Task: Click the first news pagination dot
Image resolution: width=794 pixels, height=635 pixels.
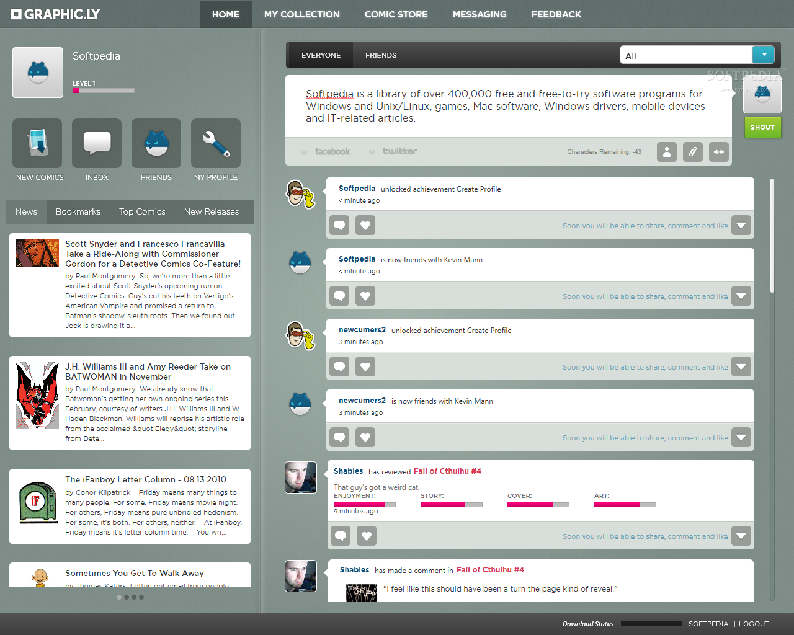Action: click(x=119, y=597)
